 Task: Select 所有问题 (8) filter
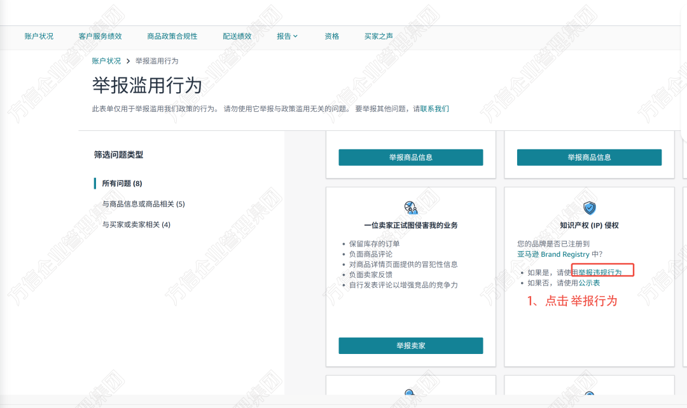coord(122,184)
